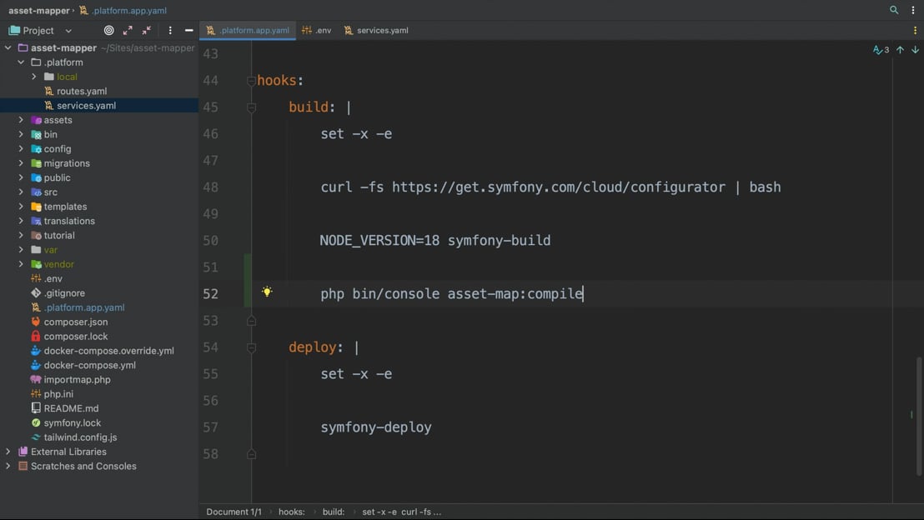Expand the config folder

click(21, 148)
